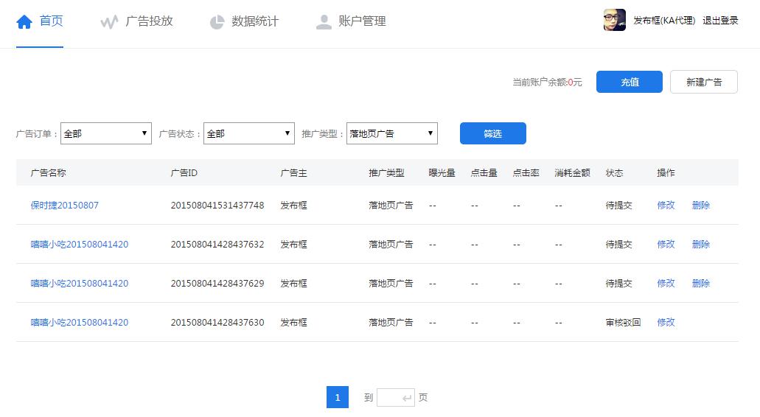Open 嘻嘻小吃 ad with ID ending 7630
The height and width of the screenshot is (417, 760).
(x=80, y=323)
